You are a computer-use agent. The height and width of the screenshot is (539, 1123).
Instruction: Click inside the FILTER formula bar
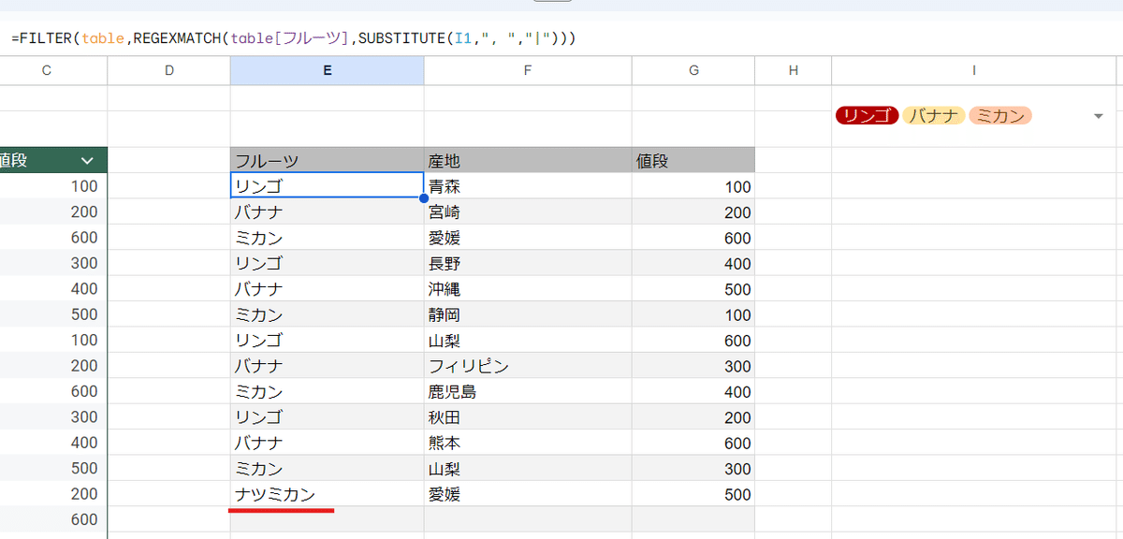click(x=561, y=39)
